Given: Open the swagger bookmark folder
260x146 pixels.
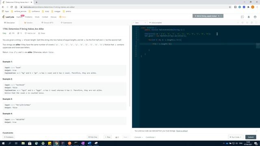Looking at the screenshot, I should click(56, 11).
